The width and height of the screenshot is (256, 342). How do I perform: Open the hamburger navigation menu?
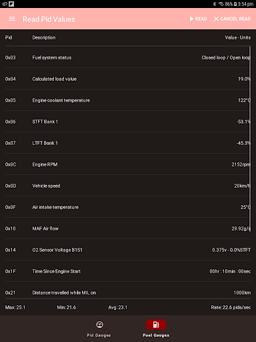[12, 19]
